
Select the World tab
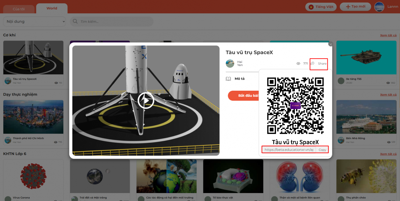coord(52,8)
